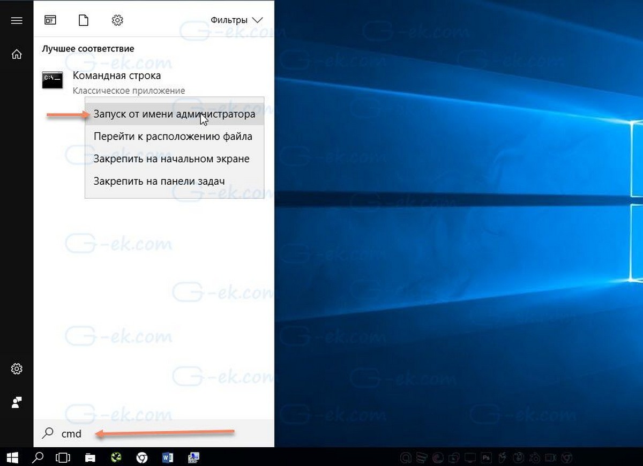Launch Microsoft Word from the taskbar
This screenshot has width=643, height=466.
168,457
